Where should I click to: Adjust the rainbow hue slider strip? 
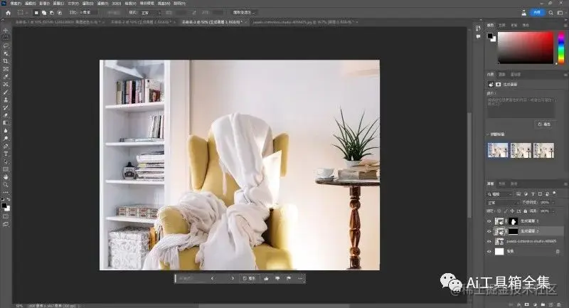point(561,48)
